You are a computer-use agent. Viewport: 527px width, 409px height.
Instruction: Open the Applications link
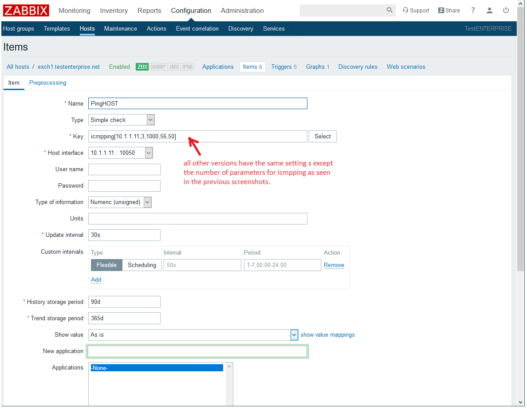218,67
